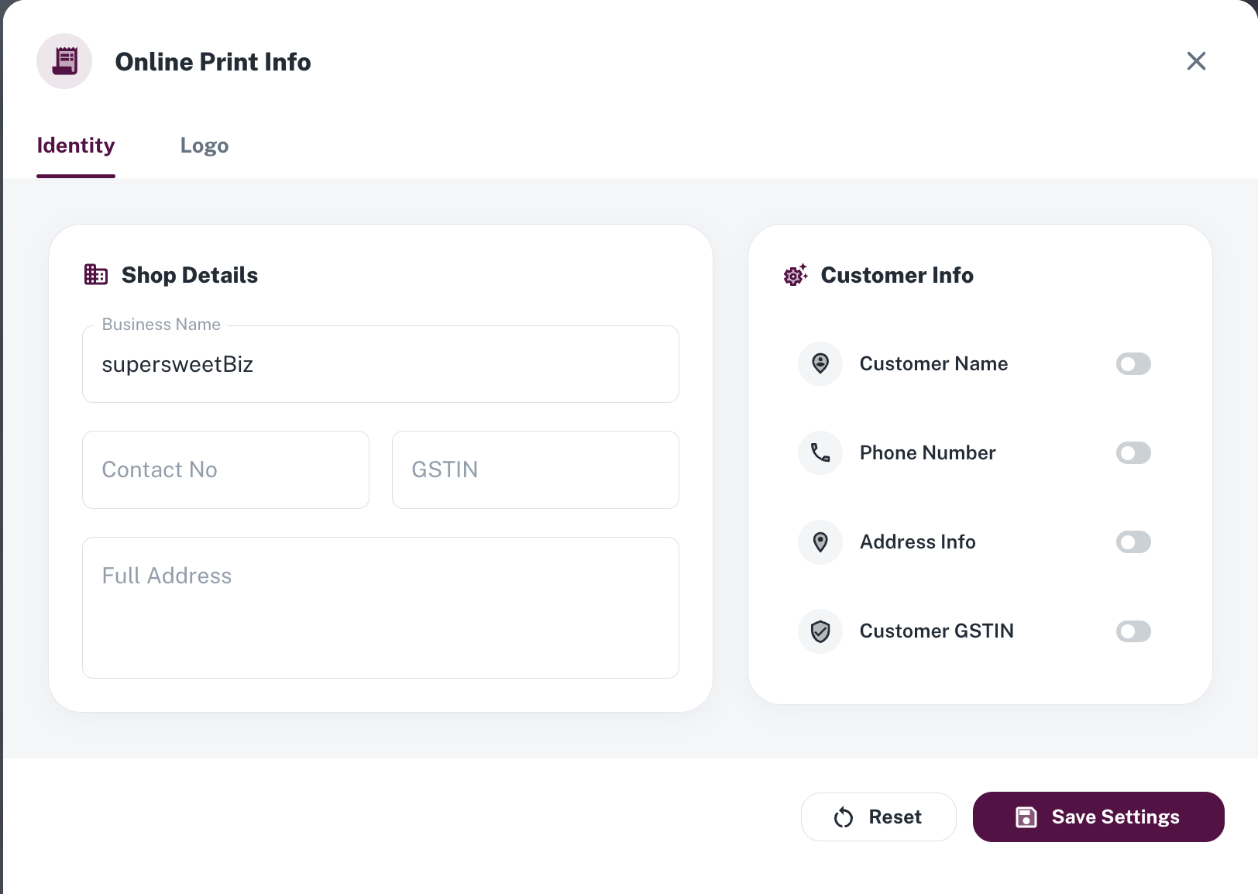Image resolution: width=1258 pixels, height=894 pixels.
Task: Click into the Contact No field
Action: point(225,470)
